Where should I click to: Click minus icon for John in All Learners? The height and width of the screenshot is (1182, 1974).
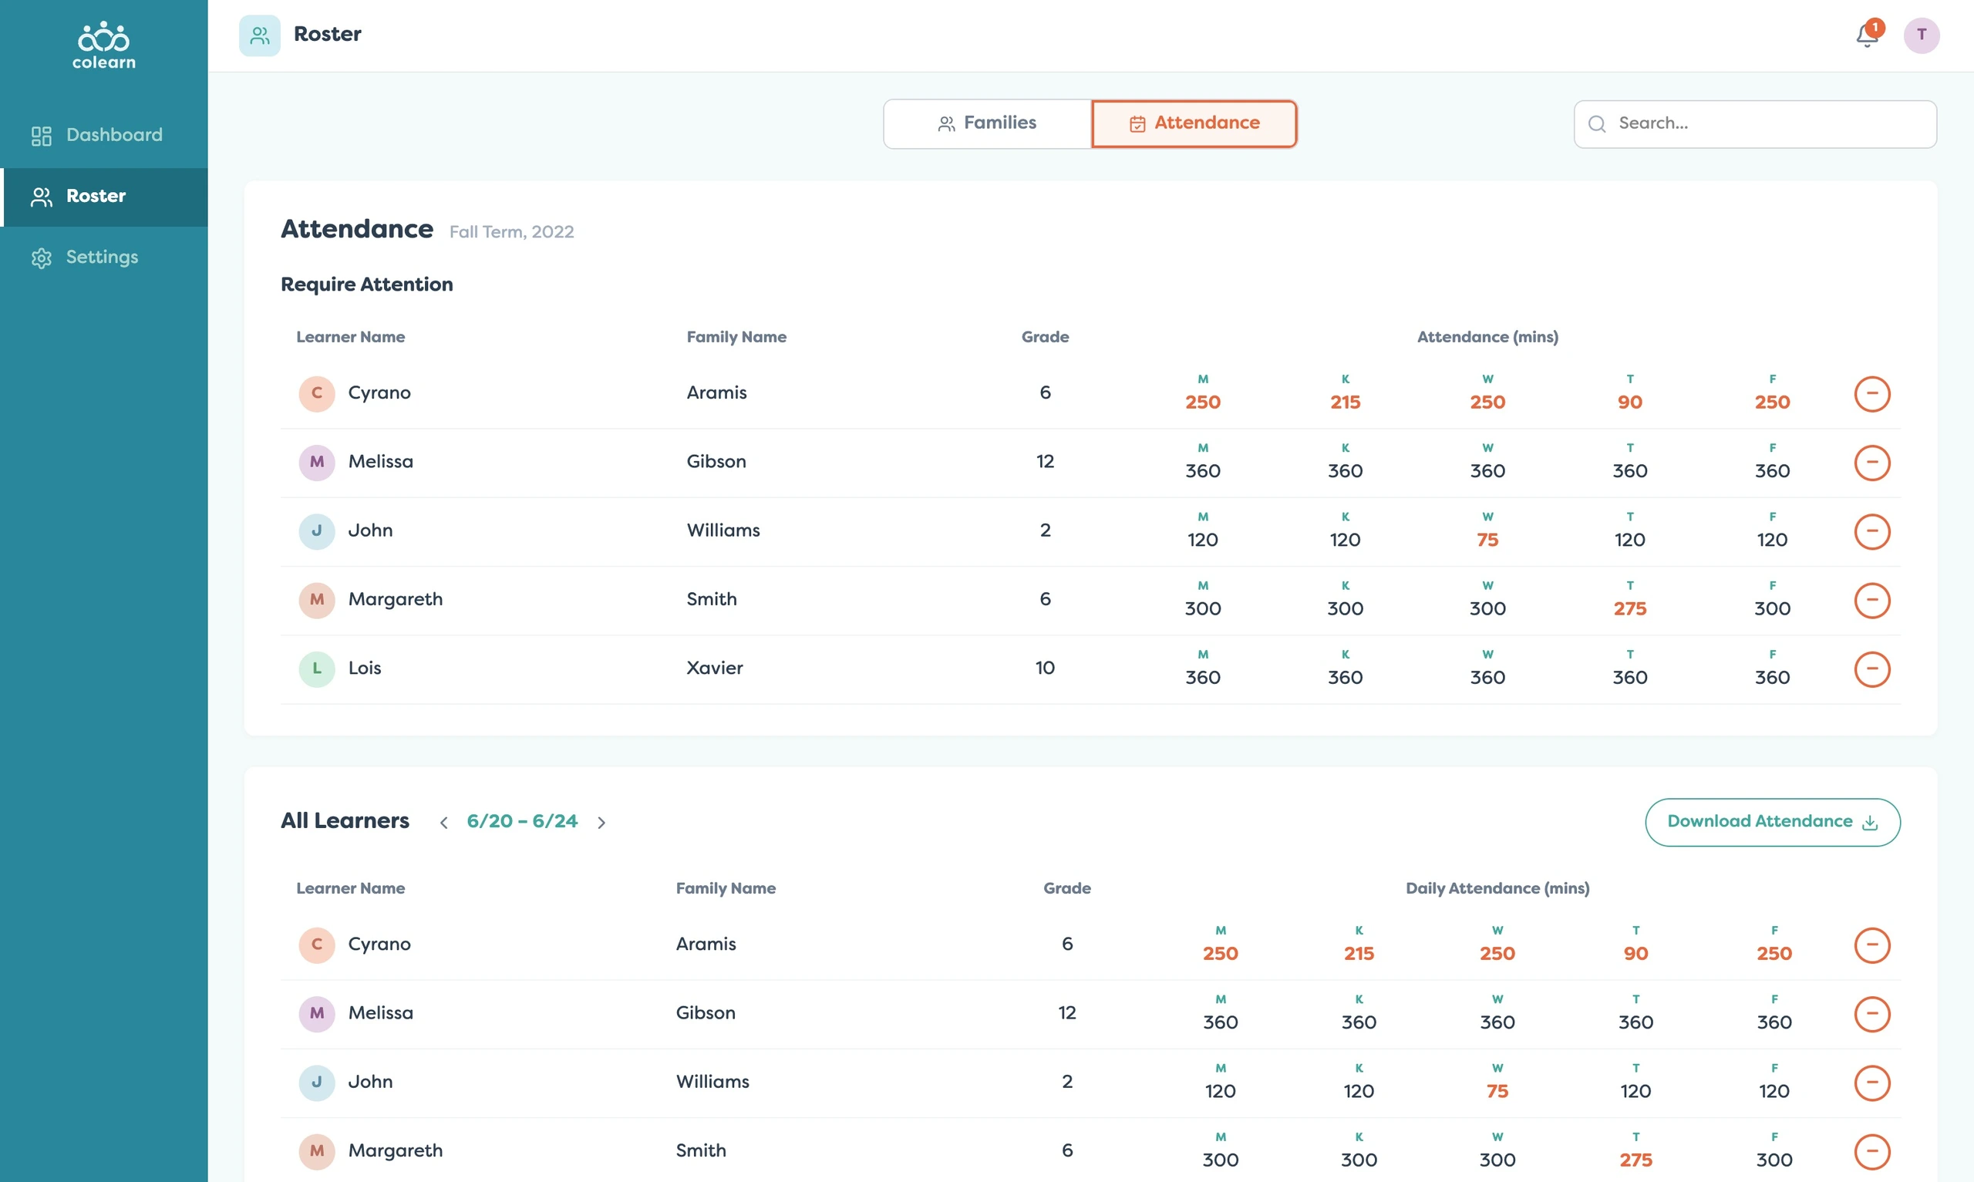(x=1871, y=1083)
